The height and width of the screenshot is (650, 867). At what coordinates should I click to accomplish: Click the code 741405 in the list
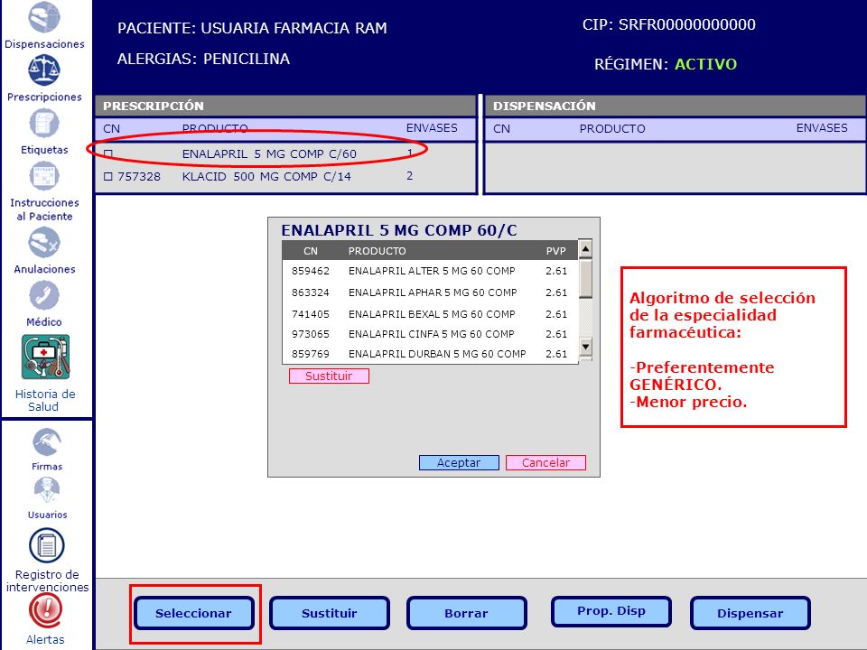click(x=311, y=314)
